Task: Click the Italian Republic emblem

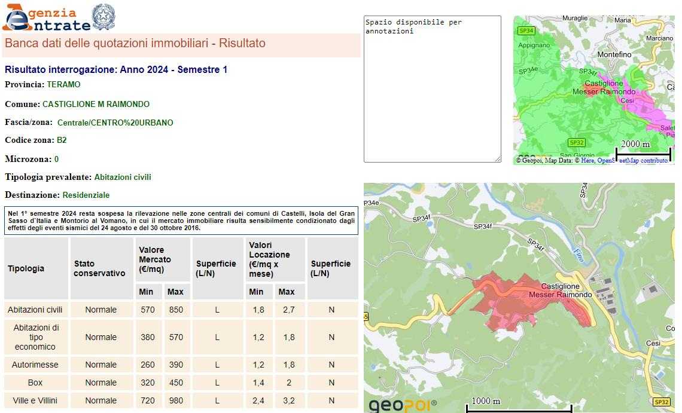Action: pos(103,17)
